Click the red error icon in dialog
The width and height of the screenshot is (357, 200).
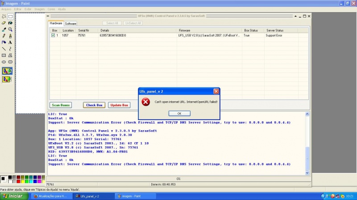point(146,102)
